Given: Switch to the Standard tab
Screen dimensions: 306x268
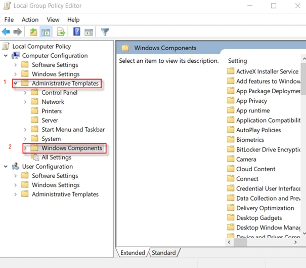Looking at the screenshot, I should click(164, 253).
